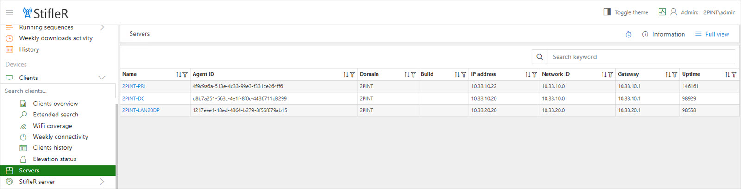Click the green chart icon beside Admin
The width and height of the screenshot is (741, 189).
pyautogui.click(x=662, y=12)
